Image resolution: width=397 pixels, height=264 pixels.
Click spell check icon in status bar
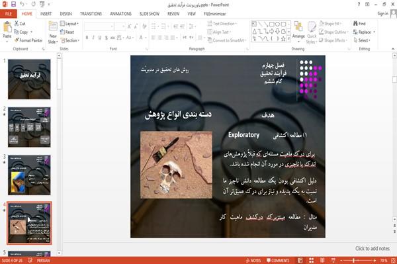[x=30, y=261]
